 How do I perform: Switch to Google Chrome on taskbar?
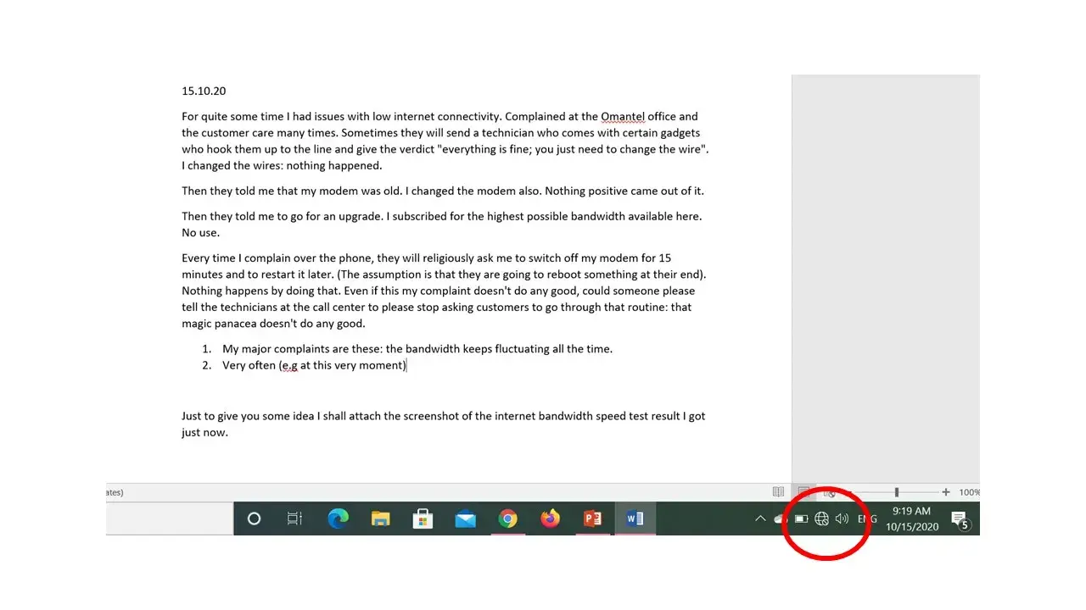507,518
